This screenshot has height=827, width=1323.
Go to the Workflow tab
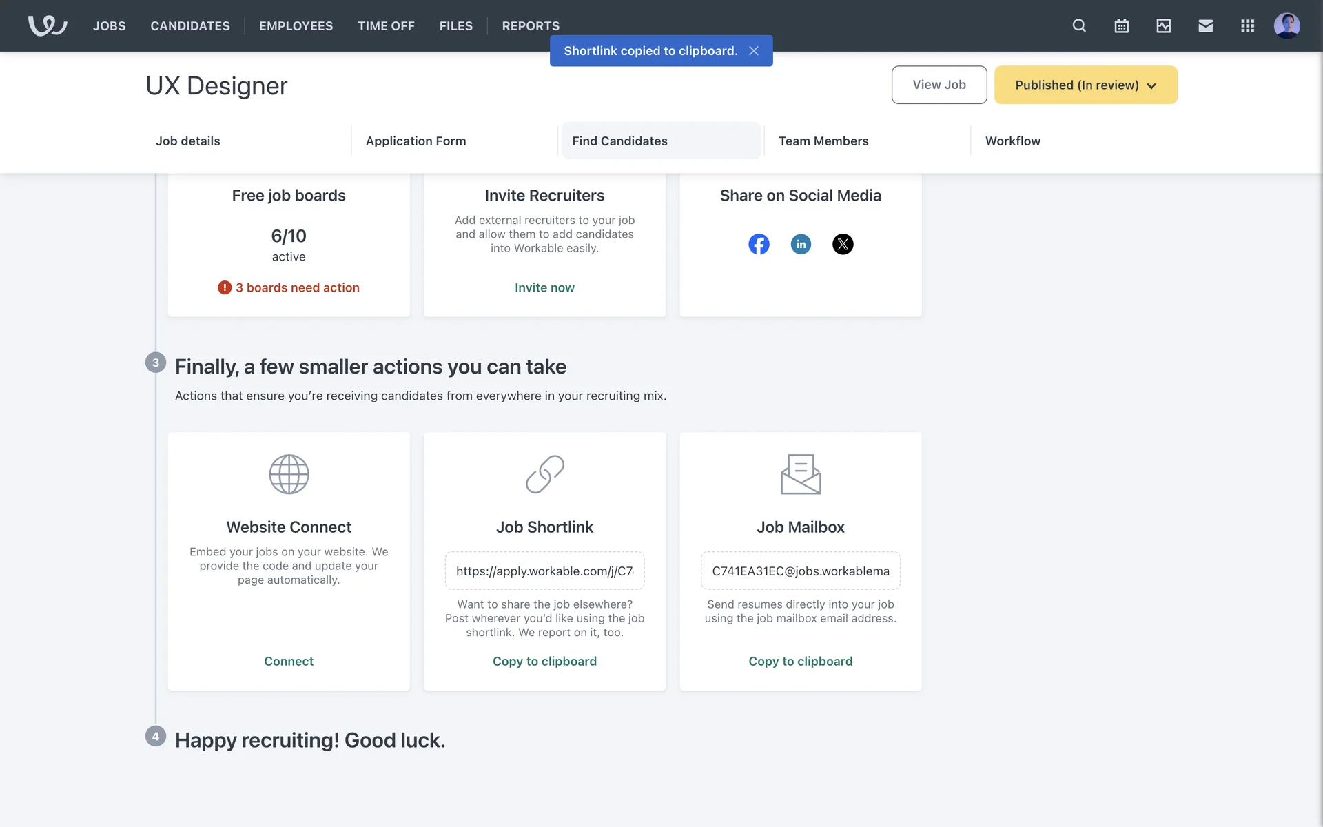tap(1012, 141)
